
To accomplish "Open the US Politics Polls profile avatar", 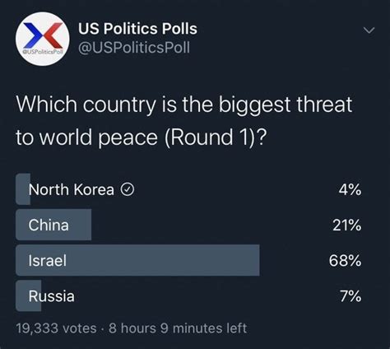I will coord(43,39).
